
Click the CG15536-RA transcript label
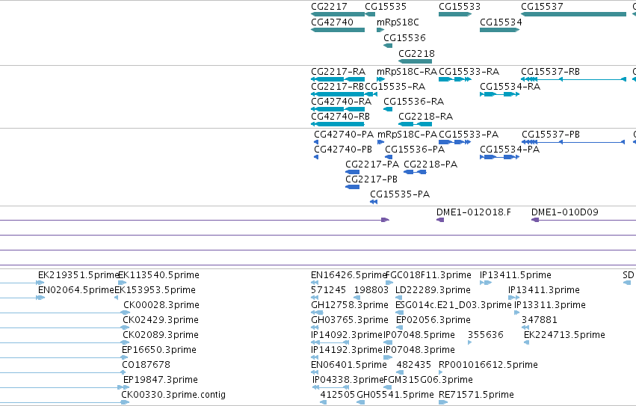point(414,102)
